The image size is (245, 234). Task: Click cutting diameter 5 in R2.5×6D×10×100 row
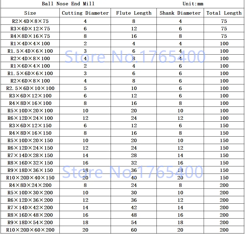[85, 88]
